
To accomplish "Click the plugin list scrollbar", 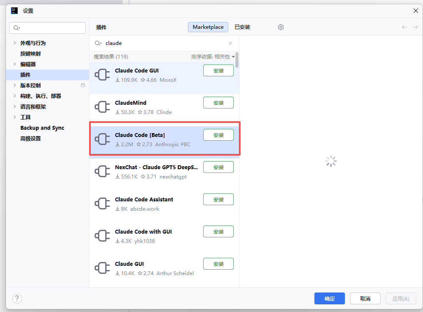I will [x=237, y=60].
